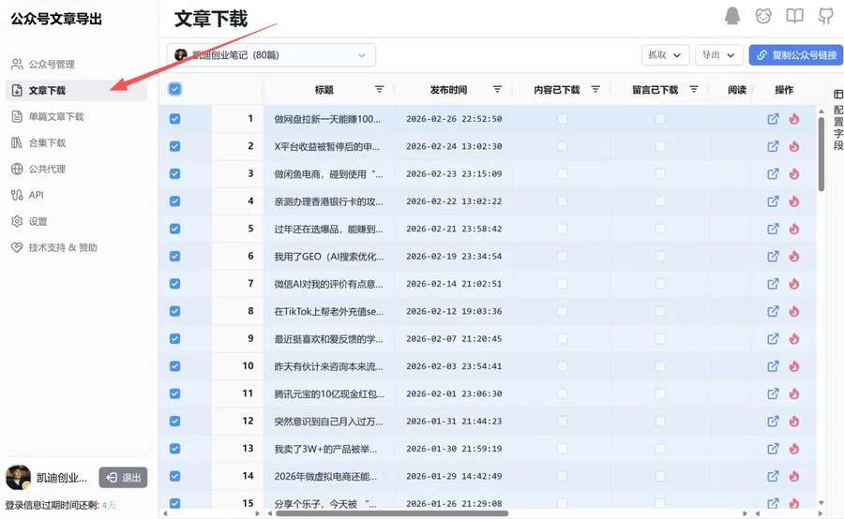Click flame icon for row 4
The height and width of the screenshot is (519, 844).
click(x=794, y=201)
